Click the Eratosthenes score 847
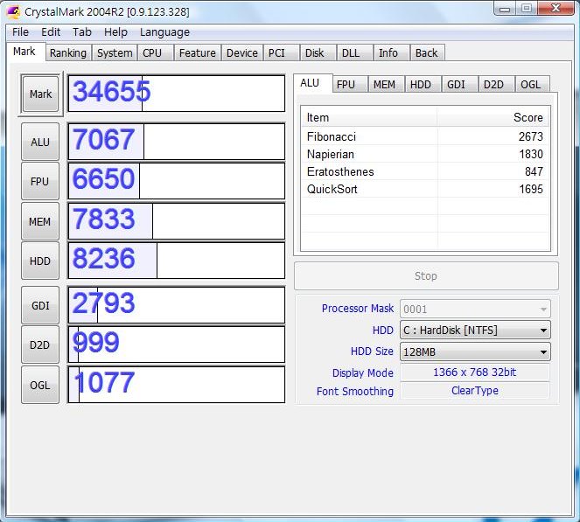Image resolution: width=580 pixels, height=522 pixels. pyautogui.click(x=534, y=171)
